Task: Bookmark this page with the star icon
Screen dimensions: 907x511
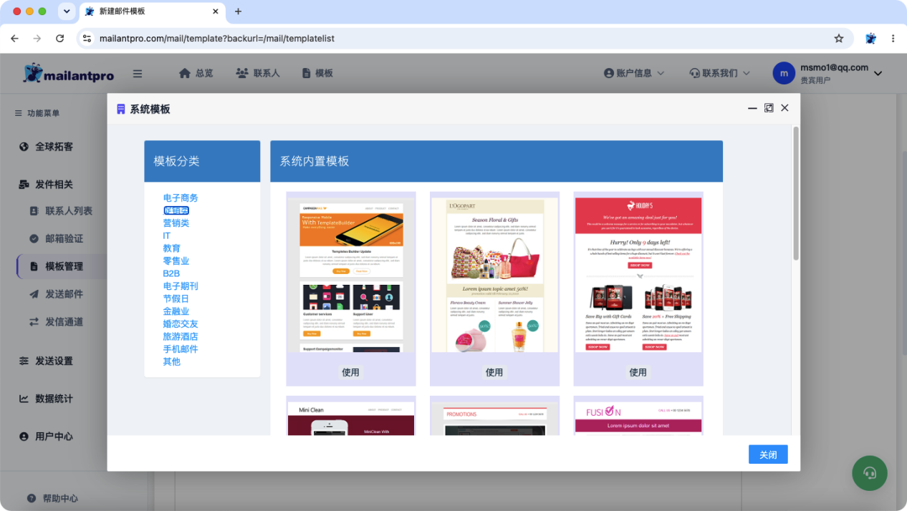Action: point(839,39)
